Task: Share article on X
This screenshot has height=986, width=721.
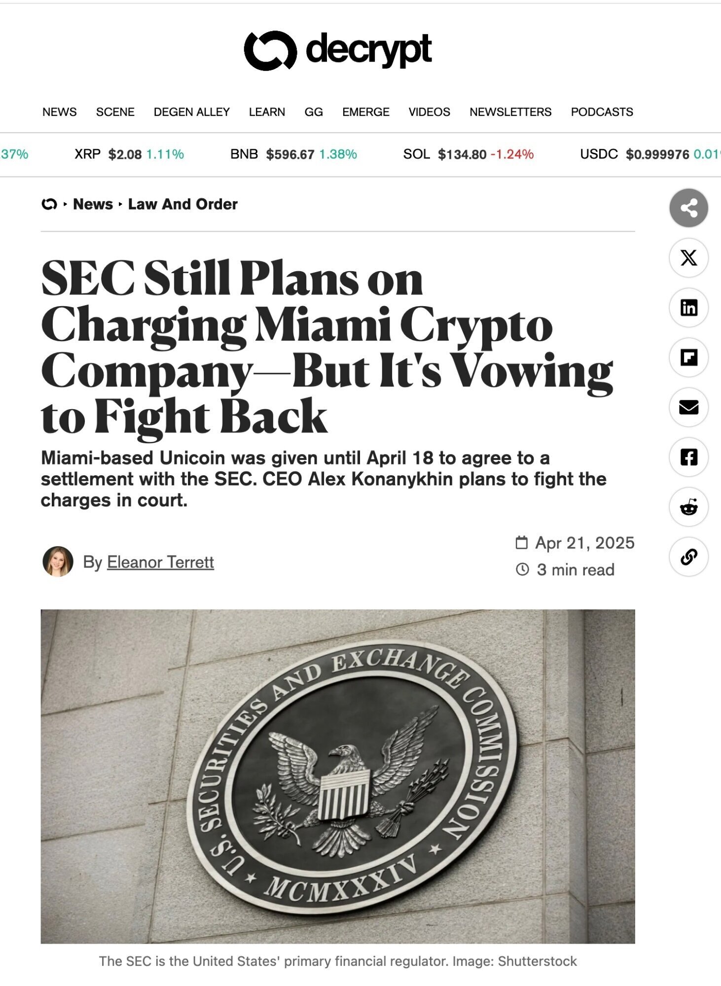Action: [688, 258]
